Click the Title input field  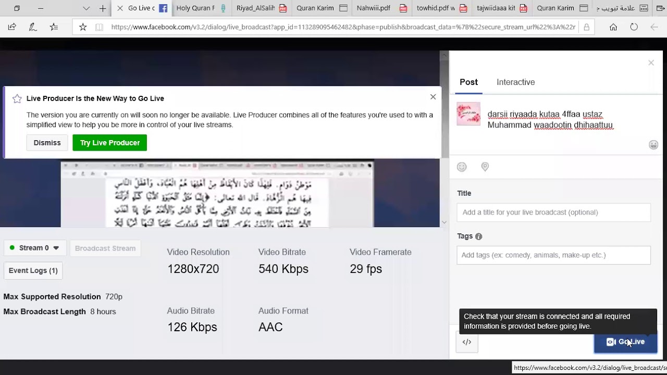(554, 213)
